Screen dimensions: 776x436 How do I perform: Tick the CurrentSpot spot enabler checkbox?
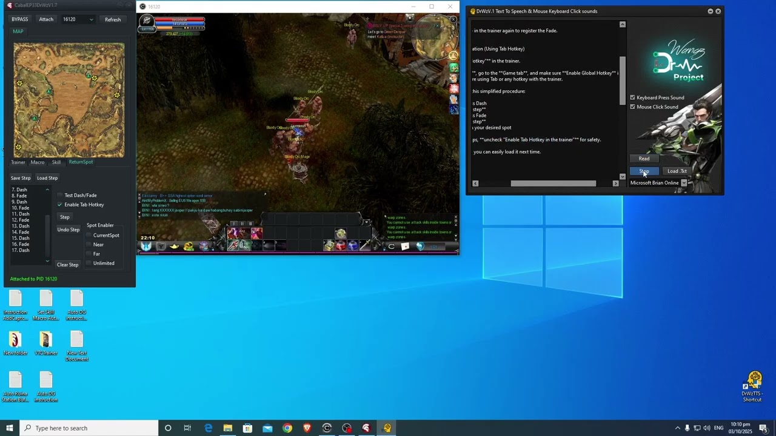coord(89,235)
